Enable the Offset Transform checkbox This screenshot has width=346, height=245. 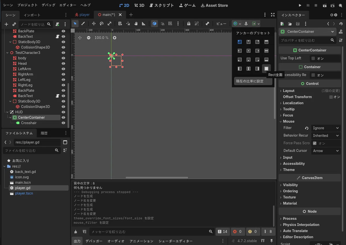tap(331, 97)
